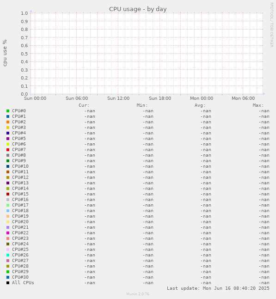Screen dimensions: 276x299
Task: Select the CPU#27 legend label
Action: 20,261
